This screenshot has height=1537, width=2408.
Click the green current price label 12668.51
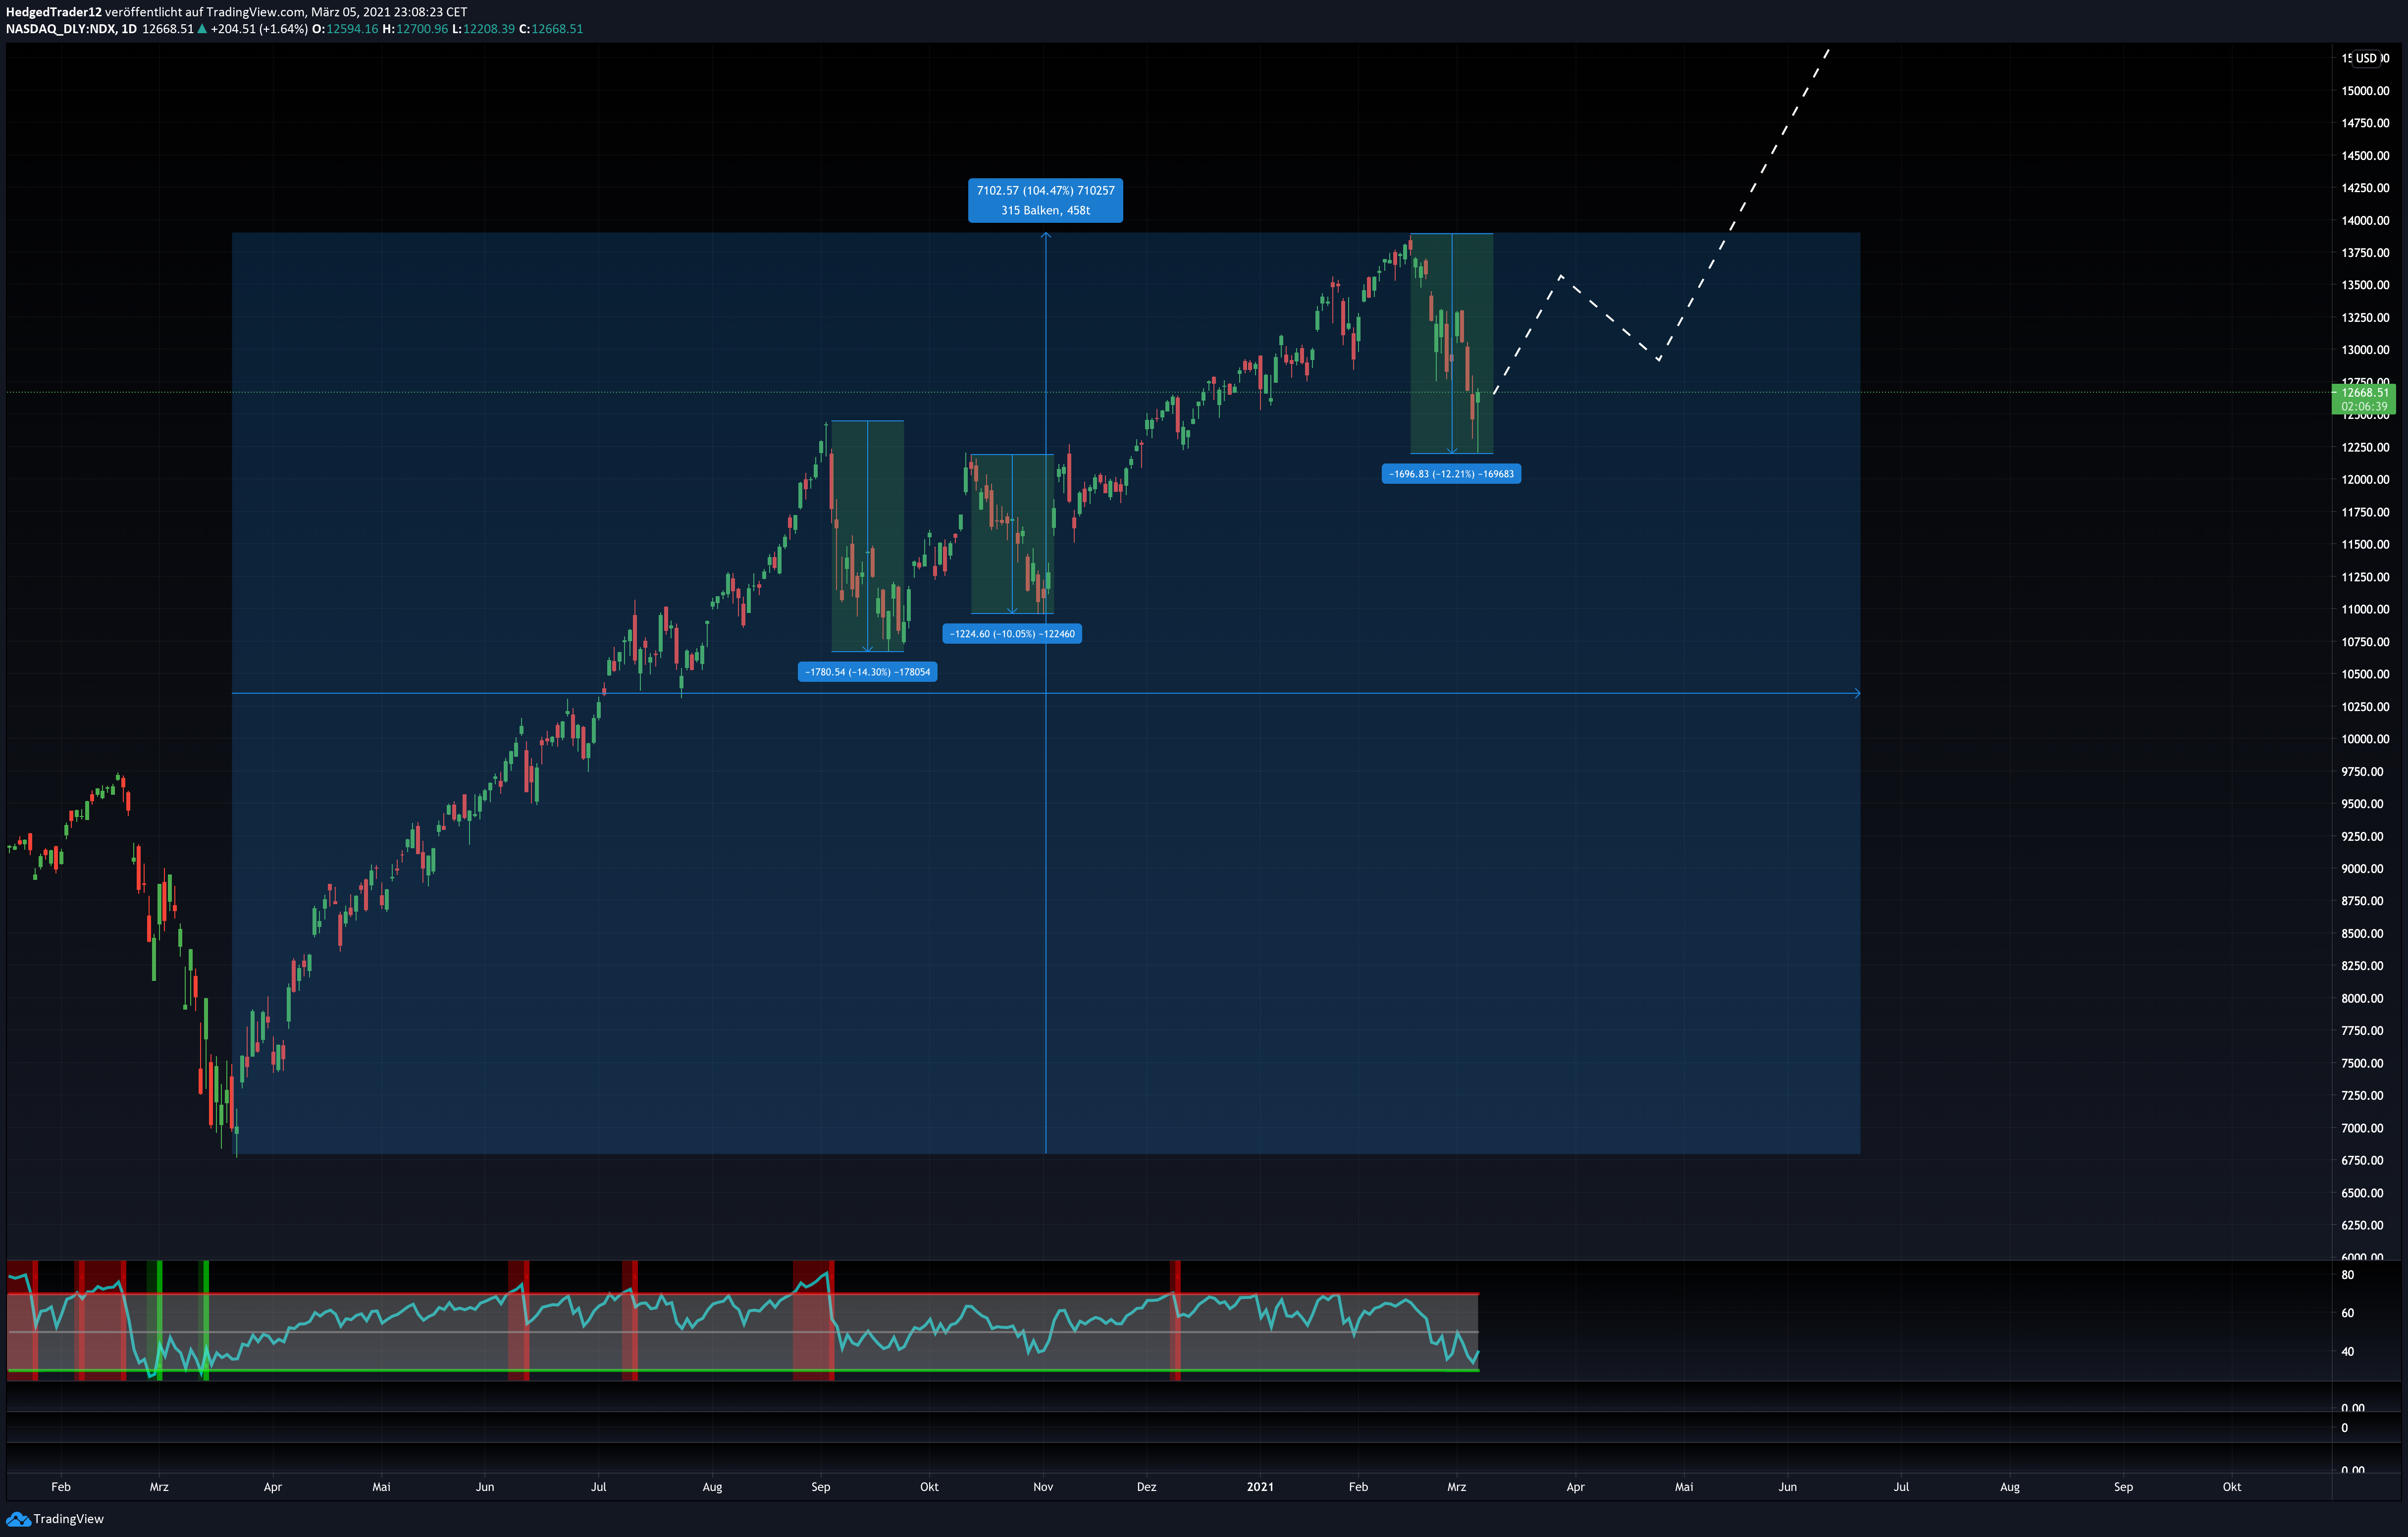click(x=2363, y=399)
